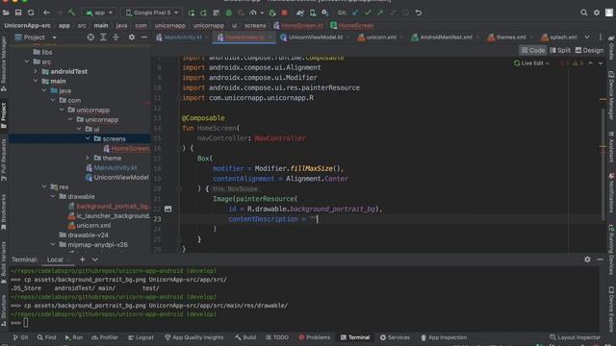616x346 pixels.
Task: Toggle the Gradle side panel
Action: coord(611,47)
